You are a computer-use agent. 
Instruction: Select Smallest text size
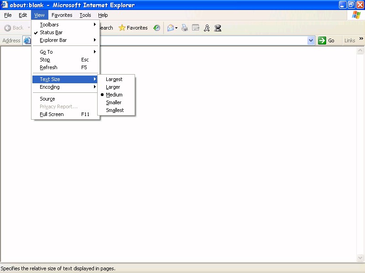point(116,110)
